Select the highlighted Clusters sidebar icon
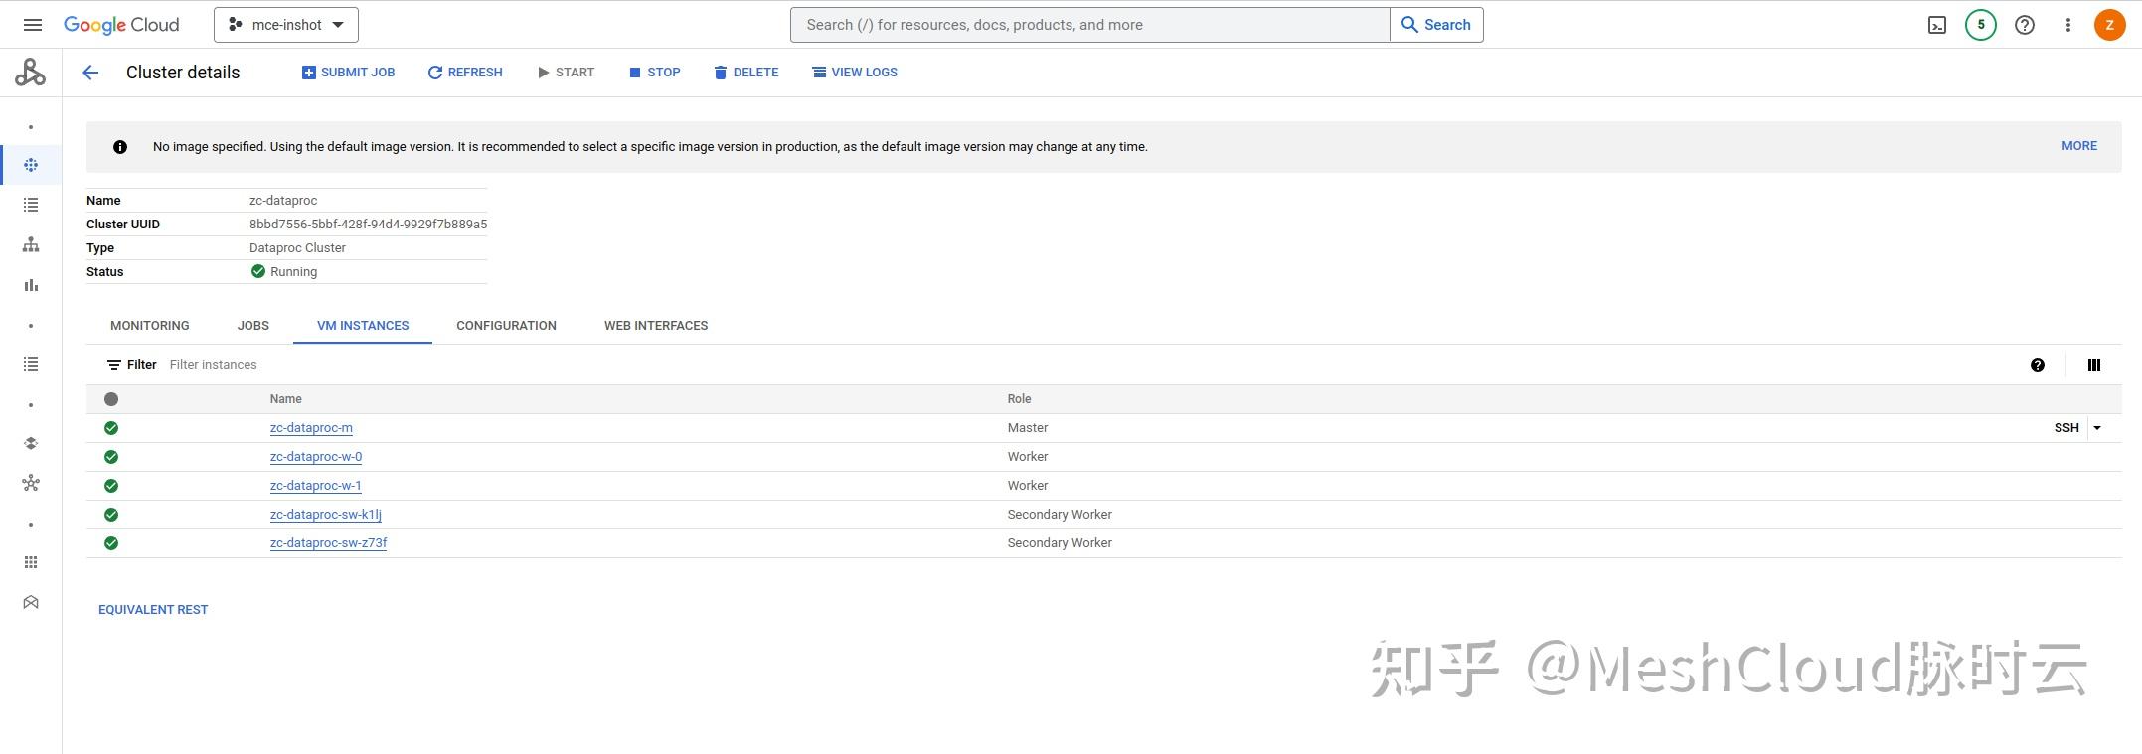This screenshot has height=754, width=2142. 31,165
